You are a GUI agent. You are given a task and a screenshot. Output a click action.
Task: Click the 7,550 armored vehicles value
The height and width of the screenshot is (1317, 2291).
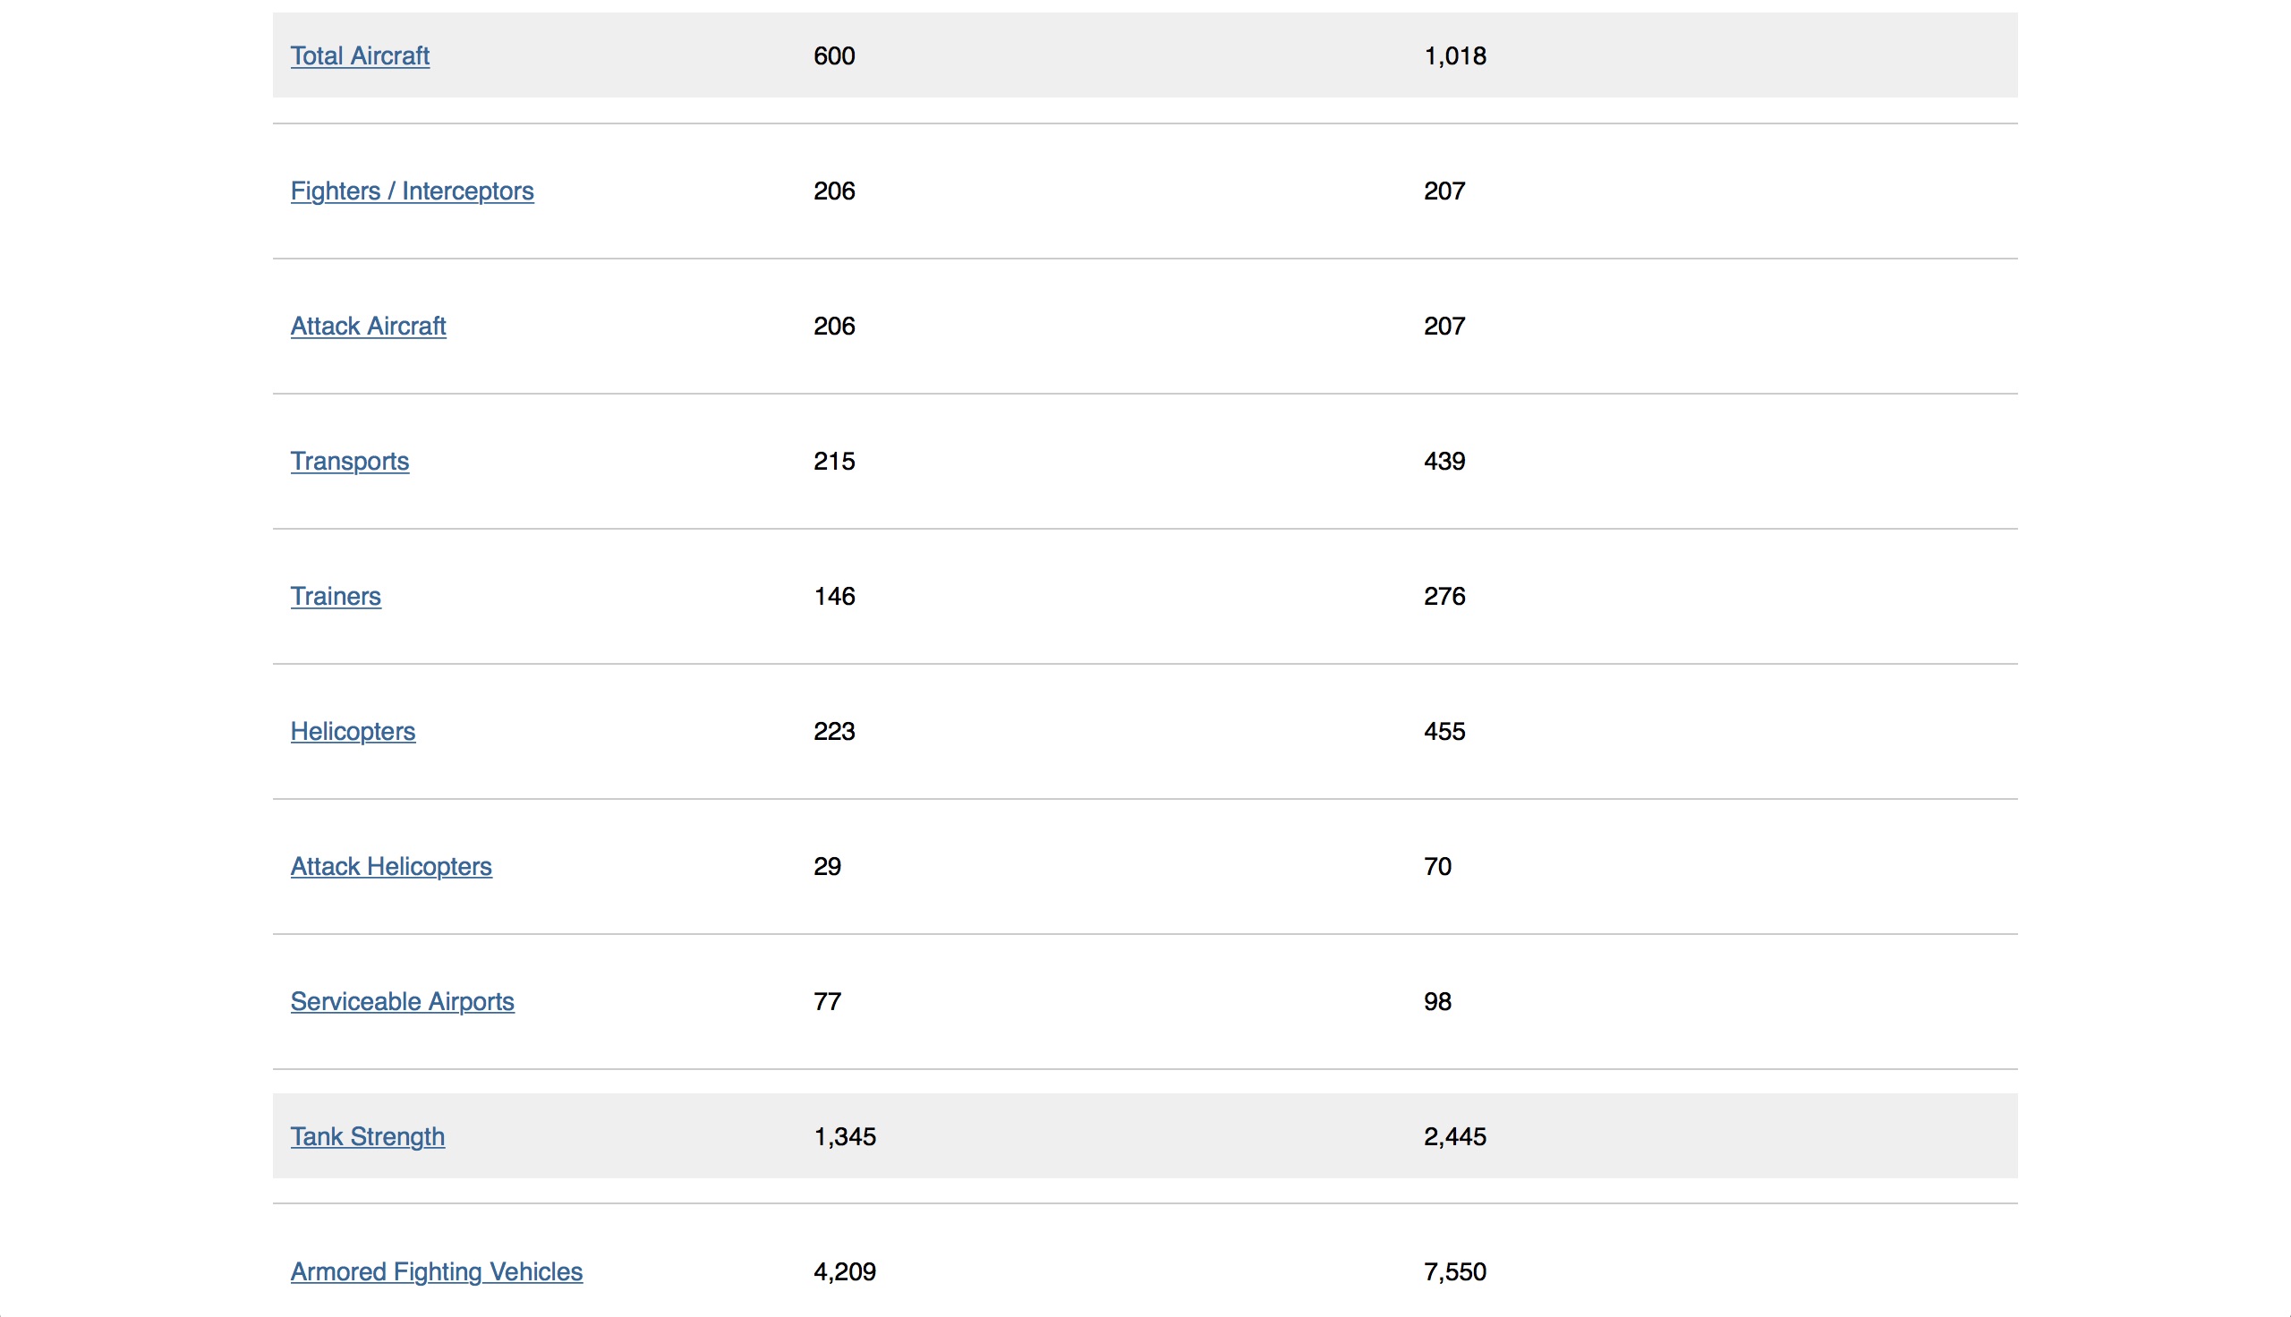pyautogui.click(x=1454, y=1271)
